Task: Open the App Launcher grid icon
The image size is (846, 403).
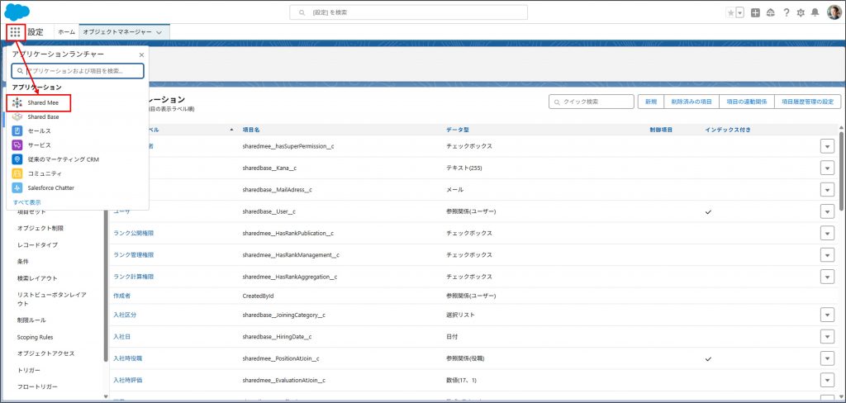Action: coord(16,31)
